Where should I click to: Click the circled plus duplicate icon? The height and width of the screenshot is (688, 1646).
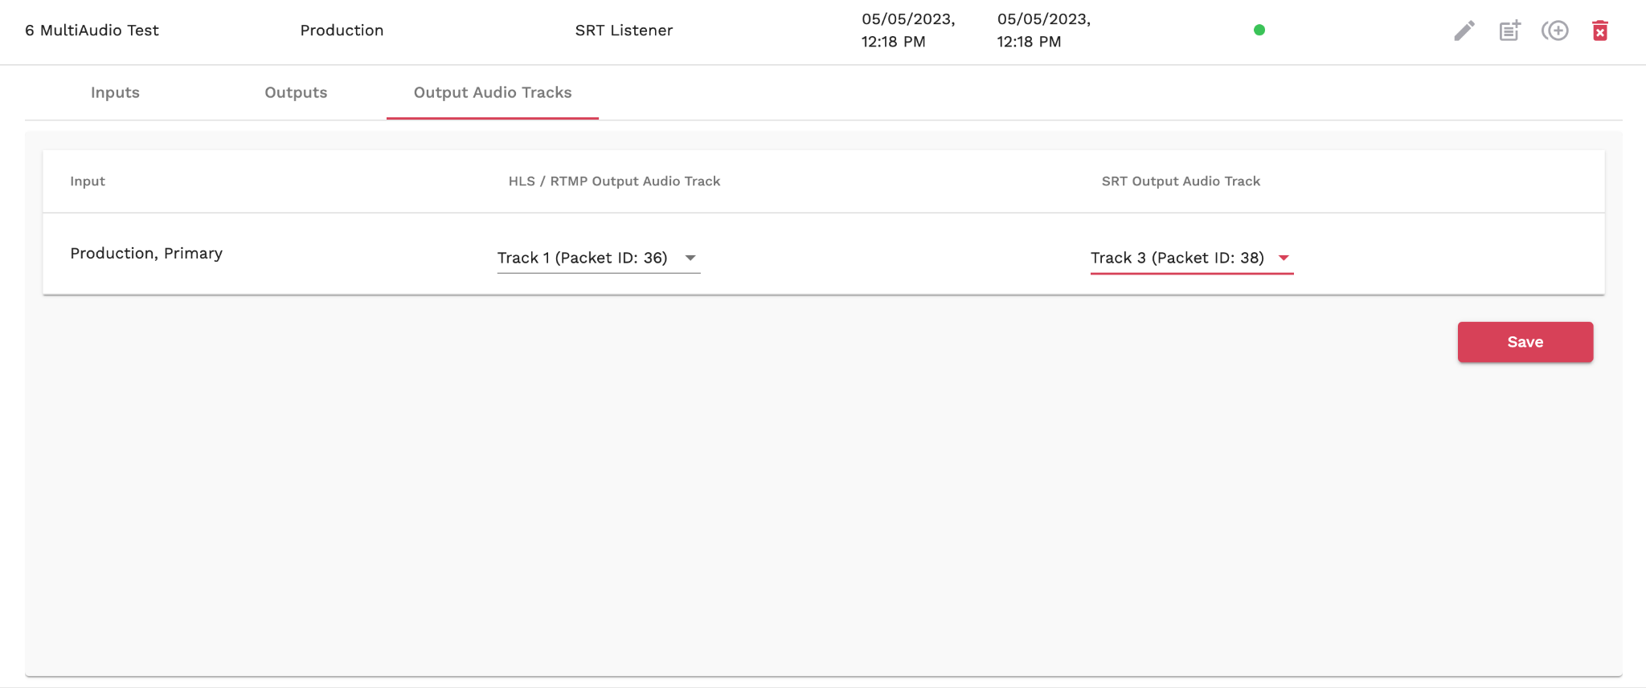[x=1555, y=31]
